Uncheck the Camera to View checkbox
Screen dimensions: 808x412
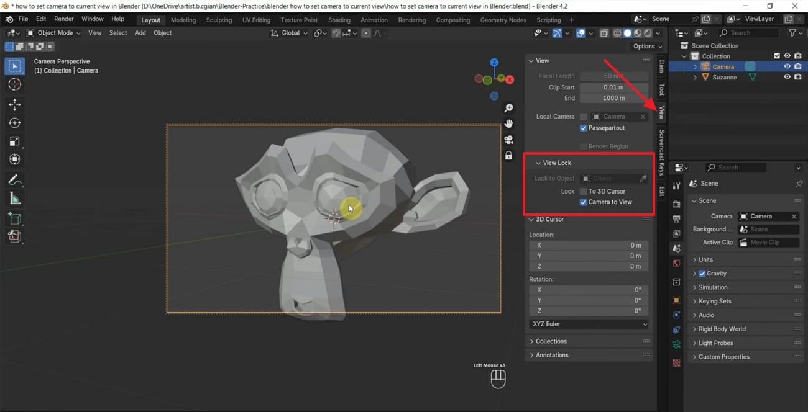[x=583, y=202]
